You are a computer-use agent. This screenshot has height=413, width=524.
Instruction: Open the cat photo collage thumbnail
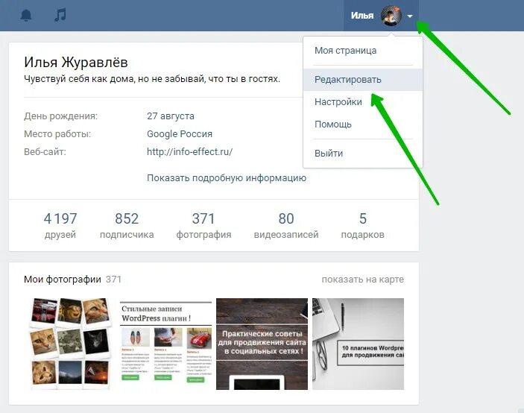click(70, 344)
